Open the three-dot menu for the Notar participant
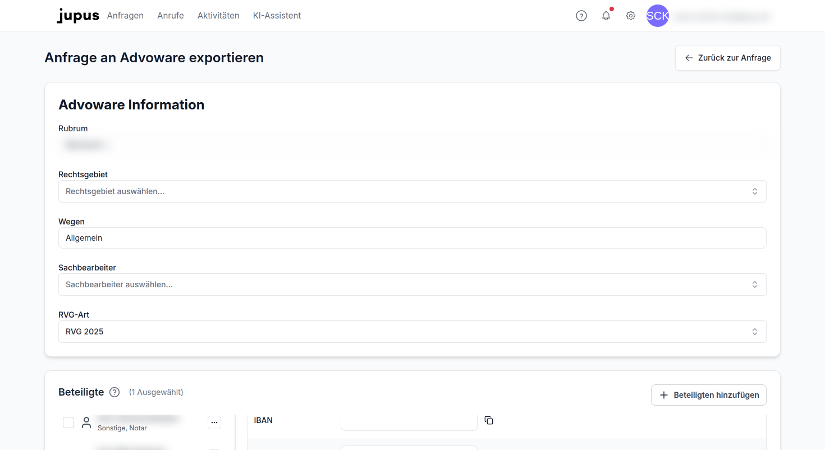Screen dimensions: 825x450 point(214,423)
